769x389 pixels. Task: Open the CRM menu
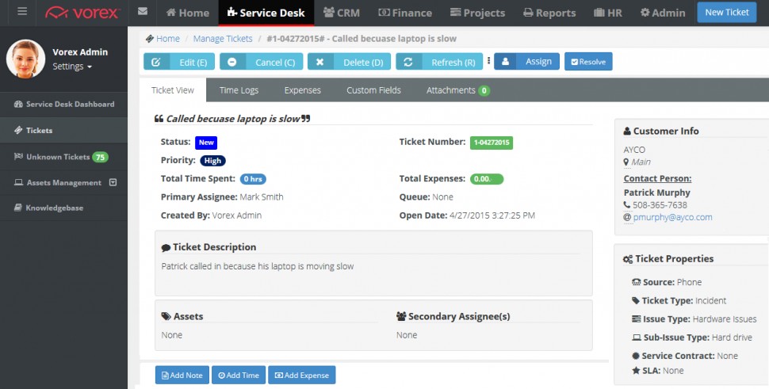coord(342,13)
